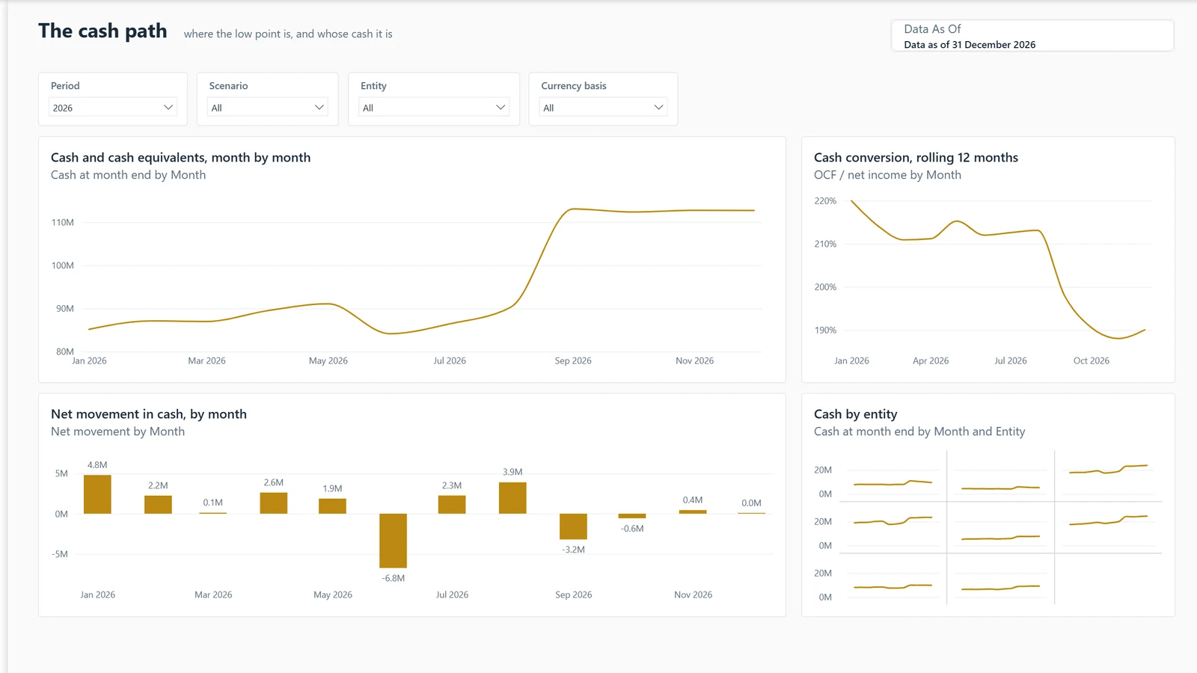Click the 'The cash path' page title

point(102,31)
